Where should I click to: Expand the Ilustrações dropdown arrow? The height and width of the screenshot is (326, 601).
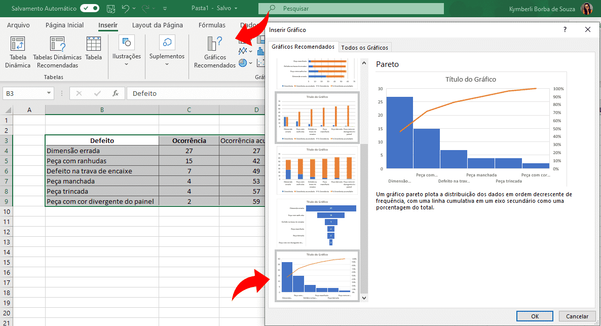tap(126, 63)
